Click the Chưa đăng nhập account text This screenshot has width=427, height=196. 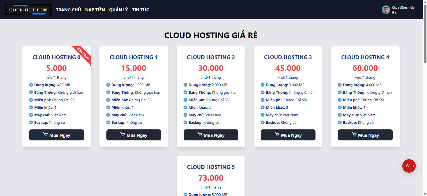(403, 8)
